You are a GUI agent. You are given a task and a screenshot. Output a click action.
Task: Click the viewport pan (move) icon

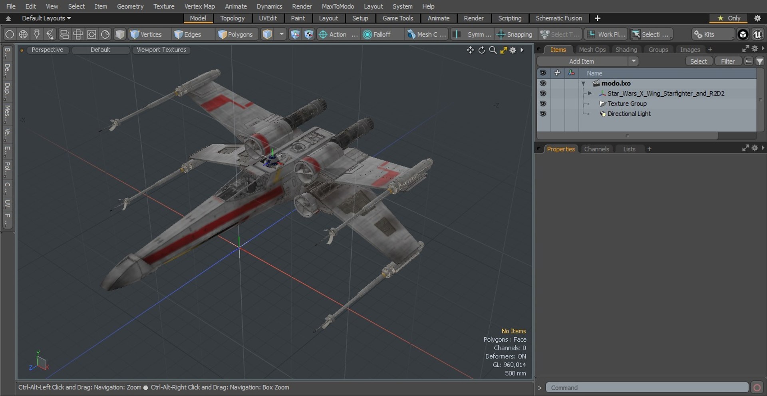click(x=470, y=50)
